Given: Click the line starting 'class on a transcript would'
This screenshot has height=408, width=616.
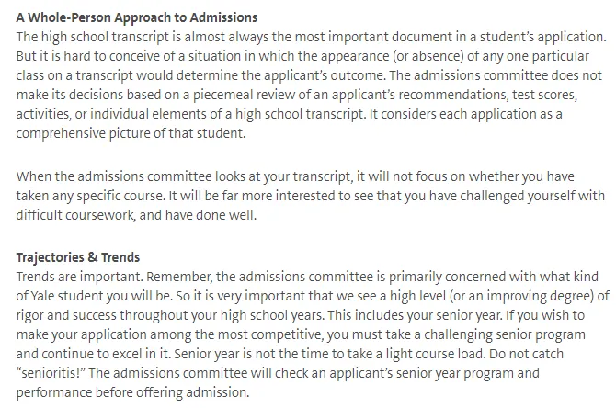Looking at the screenshot, I should click(309, 75).
